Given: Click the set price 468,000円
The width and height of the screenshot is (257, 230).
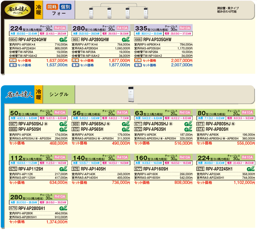Looking at the screenshot, I should (x=58, y=143).
